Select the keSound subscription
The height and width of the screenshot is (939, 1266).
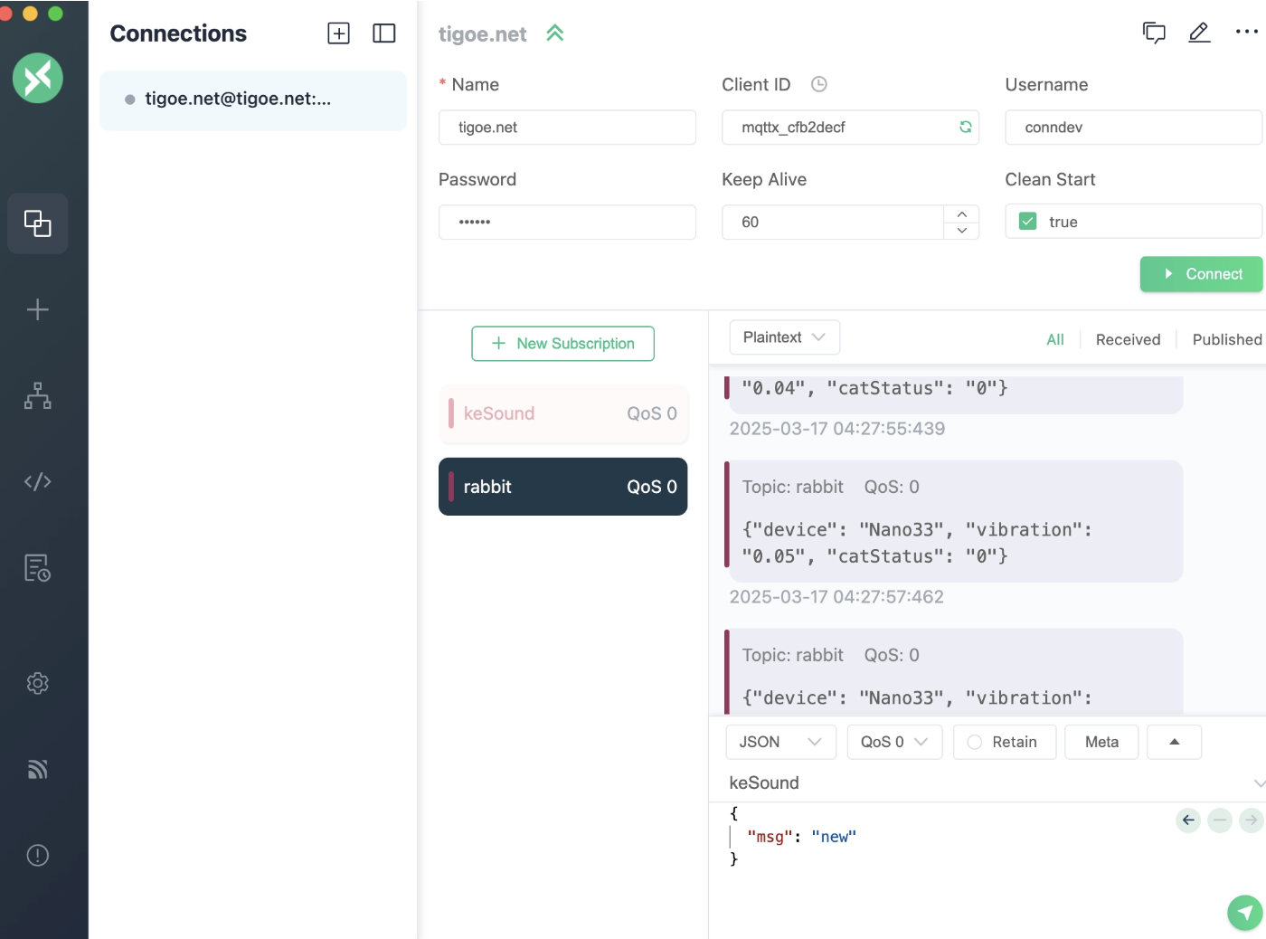[563, 413]
